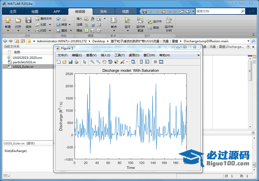The image size is (259, 181).
Task: Expand the Brush tool color dropdown arrow
Action: point(126,62)
